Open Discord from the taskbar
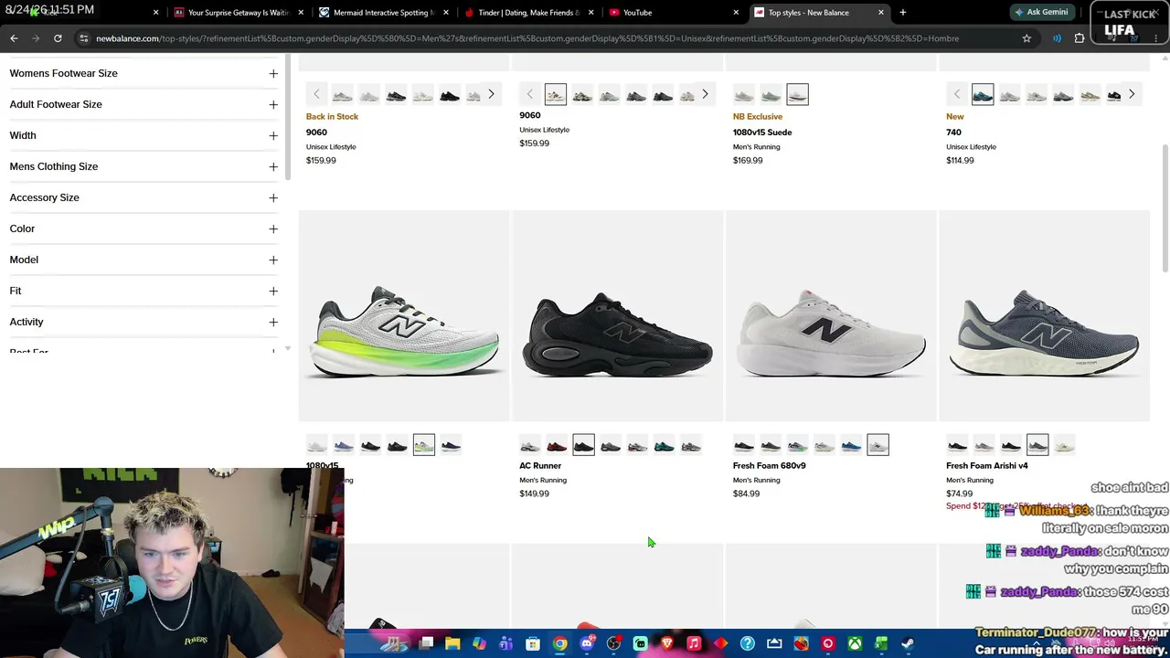The width and height of the screenshot is (1170, 658). coord(587,644)
